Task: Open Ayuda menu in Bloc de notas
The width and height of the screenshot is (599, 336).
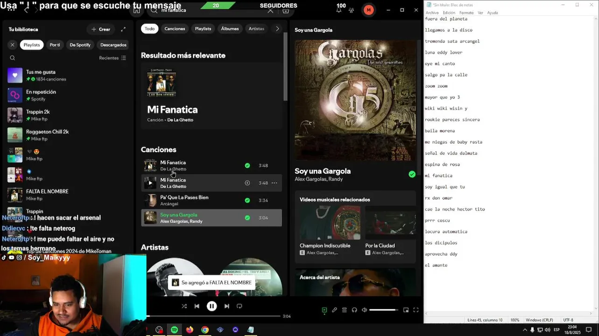Action: (493, 13)
